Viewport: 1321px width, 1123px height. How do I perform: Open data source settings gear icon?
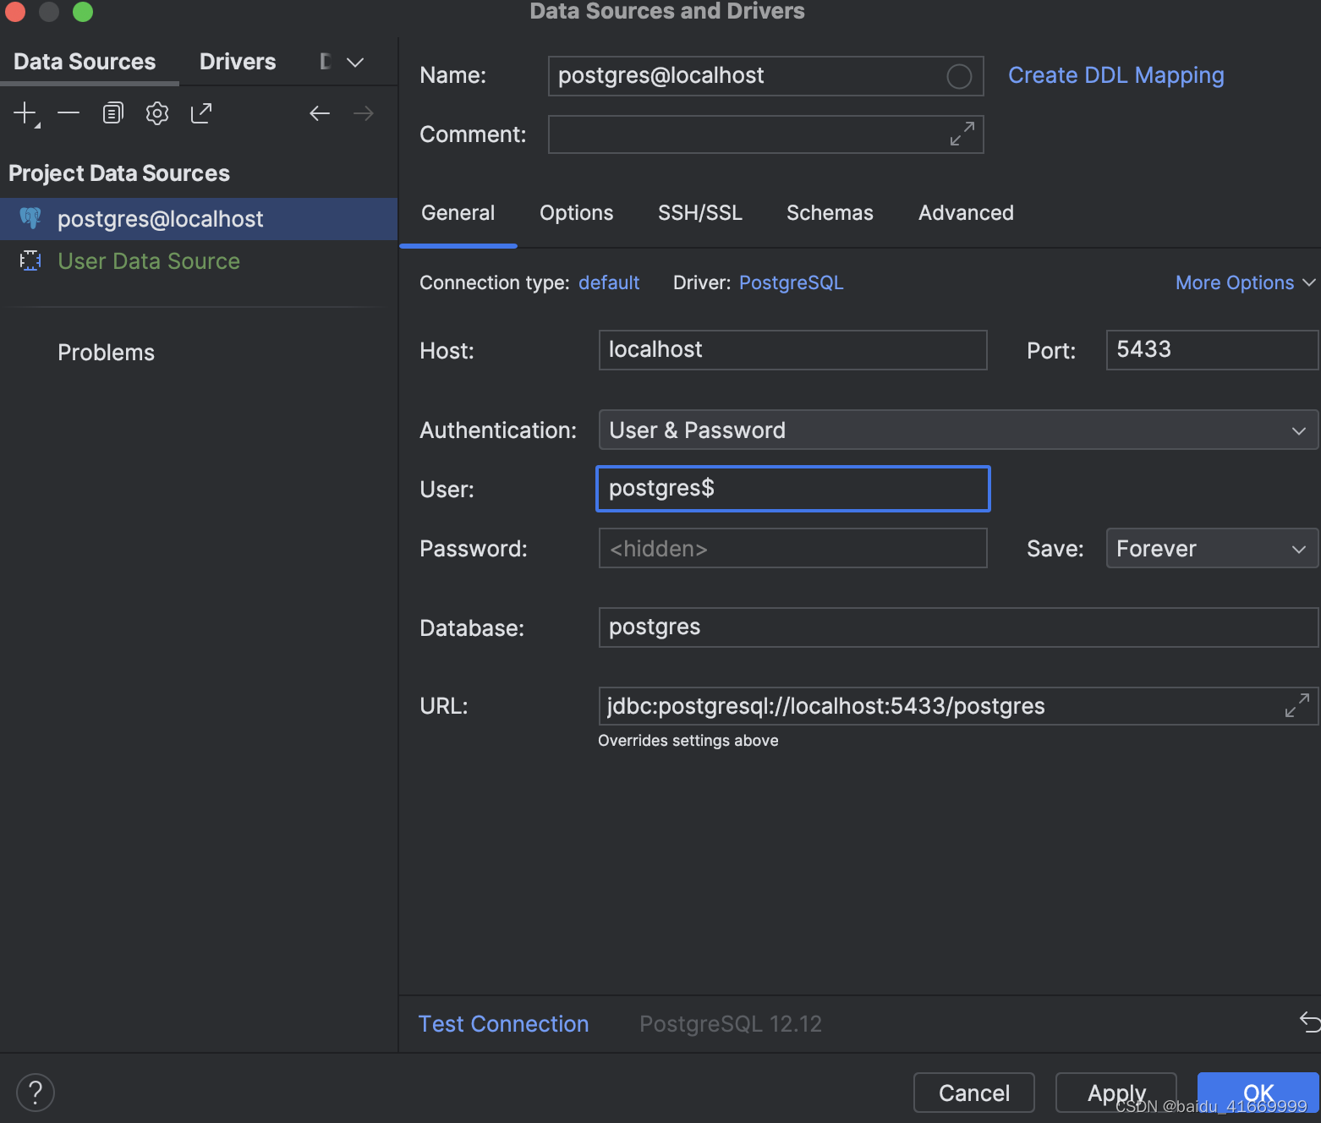[156, 112]
